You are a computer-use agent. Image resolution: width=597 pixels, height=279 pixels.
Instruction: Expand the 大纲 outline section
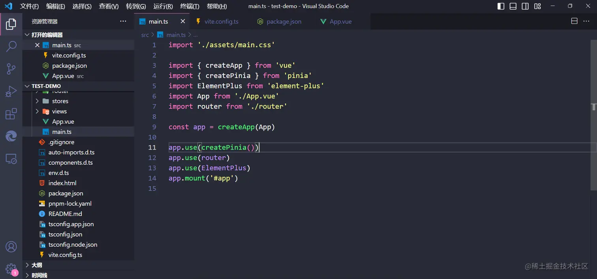[78, 265]
